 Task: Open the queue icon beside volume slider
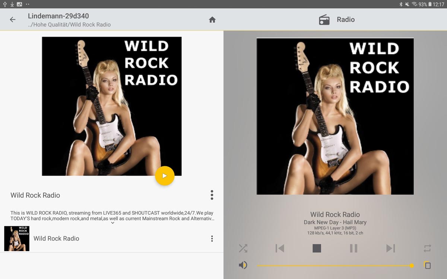pos(427,265)
